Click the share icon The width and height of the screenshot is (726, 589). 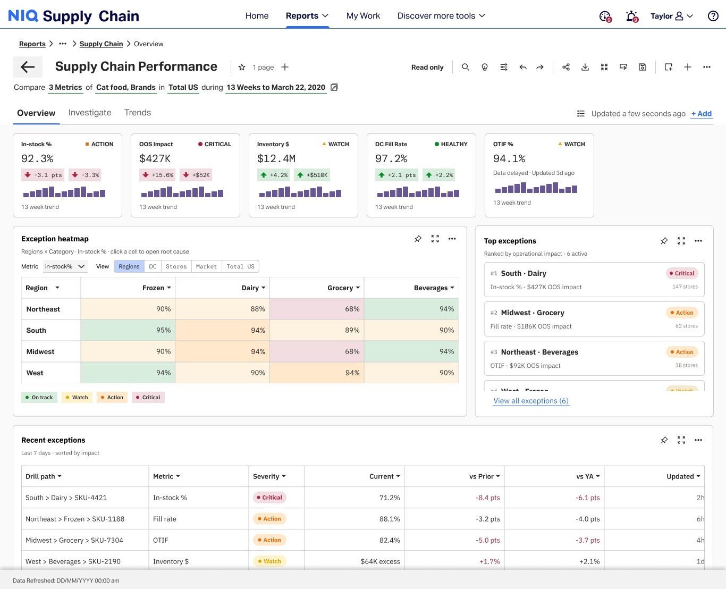[566, 67]
